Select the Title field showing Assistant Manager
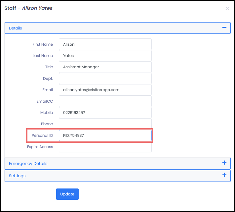The image size is (235, 212). (x=105, y=67)
